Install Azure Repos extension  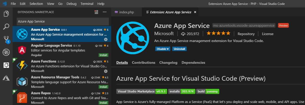(x=103, y=102)
